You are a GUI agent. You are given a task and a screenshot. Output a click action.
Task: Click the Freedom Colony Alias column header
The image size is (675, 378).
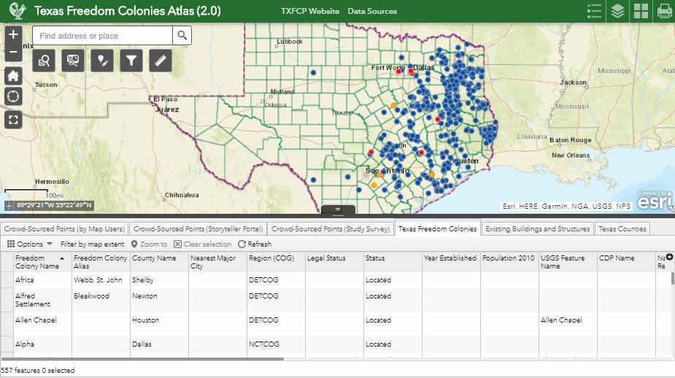coord(100,262)
